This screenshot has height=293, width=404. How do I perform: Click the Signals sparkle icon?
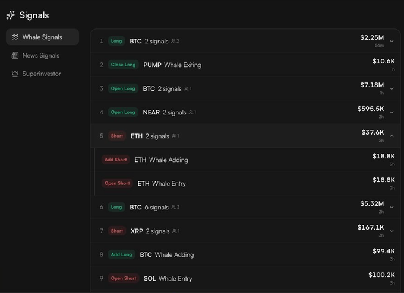[x=11, y=15]
